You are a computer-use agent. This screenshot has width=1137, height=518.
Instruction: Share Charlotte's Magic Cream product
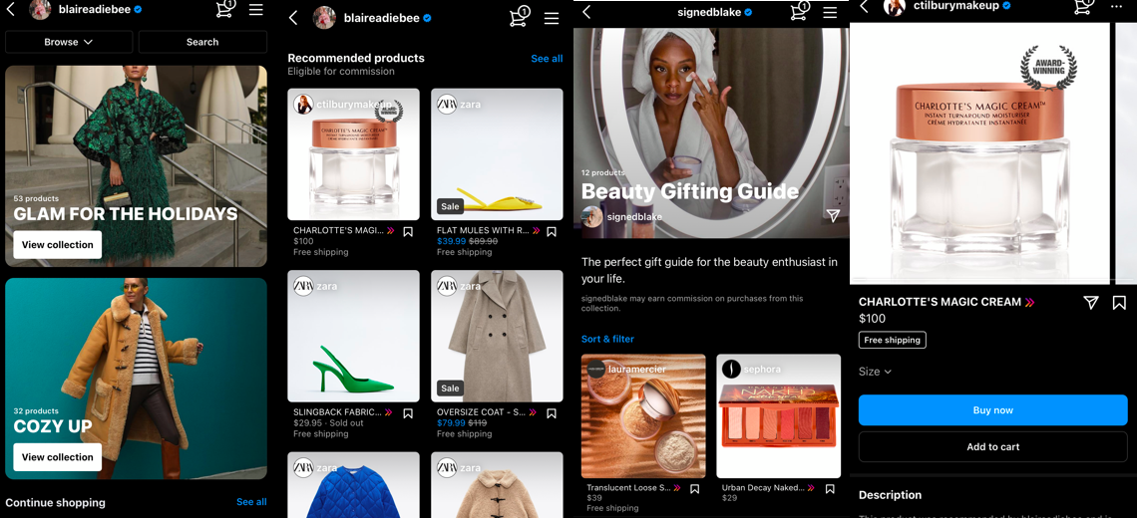pos(1090,302)
